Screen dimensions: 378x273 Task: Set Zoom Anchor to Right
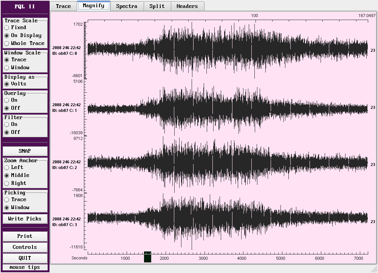(x=7, y=183)
